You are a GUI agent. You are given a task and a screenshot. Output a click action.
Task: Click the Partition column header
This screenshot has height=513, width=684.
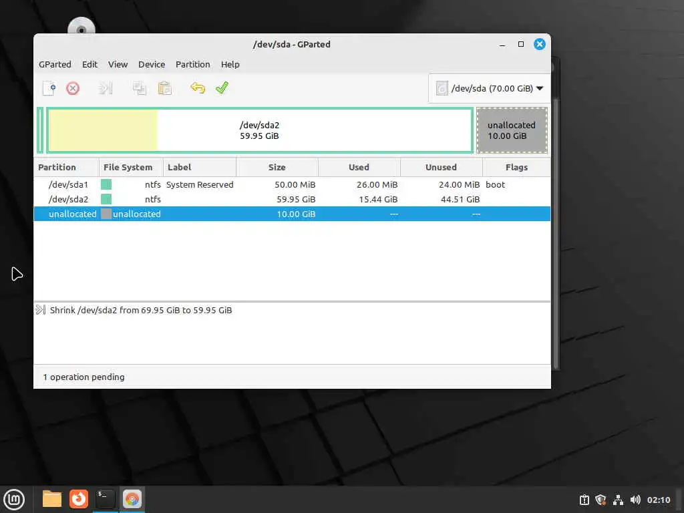[66, 168]
